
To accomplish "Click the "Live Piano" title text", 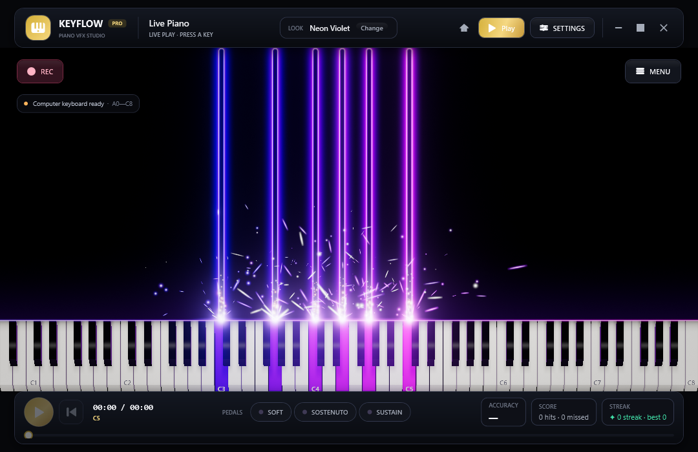I will coord(169,24).
